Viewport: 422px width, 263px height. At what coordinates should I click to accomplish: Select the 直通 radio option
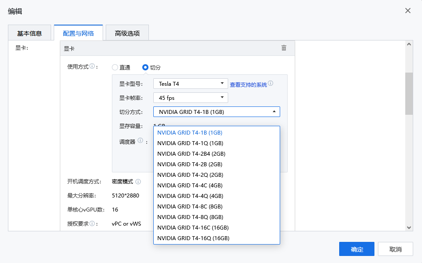click(115, 67)
